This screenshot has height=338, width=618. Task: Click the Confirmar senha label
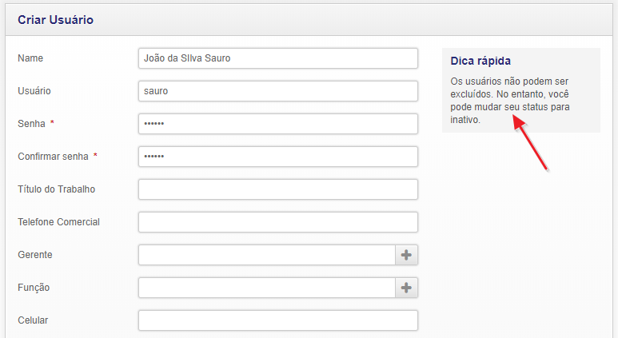pyautogui.click(x=53, y=157)
